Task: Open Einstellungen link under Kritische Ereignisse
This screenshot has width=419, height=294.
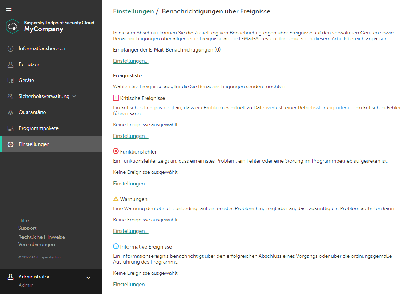Action: coord(131,136)
